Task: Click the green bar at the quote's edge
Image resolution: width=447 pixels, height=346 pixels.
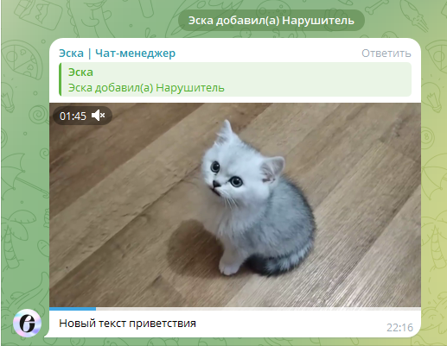Action: pos(60,79)
